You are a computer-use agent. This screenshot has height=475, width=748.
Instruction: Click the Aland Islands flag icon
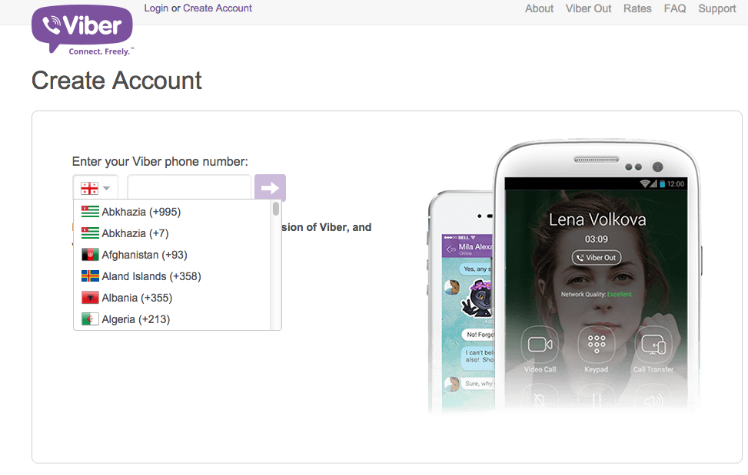[90, 276]
